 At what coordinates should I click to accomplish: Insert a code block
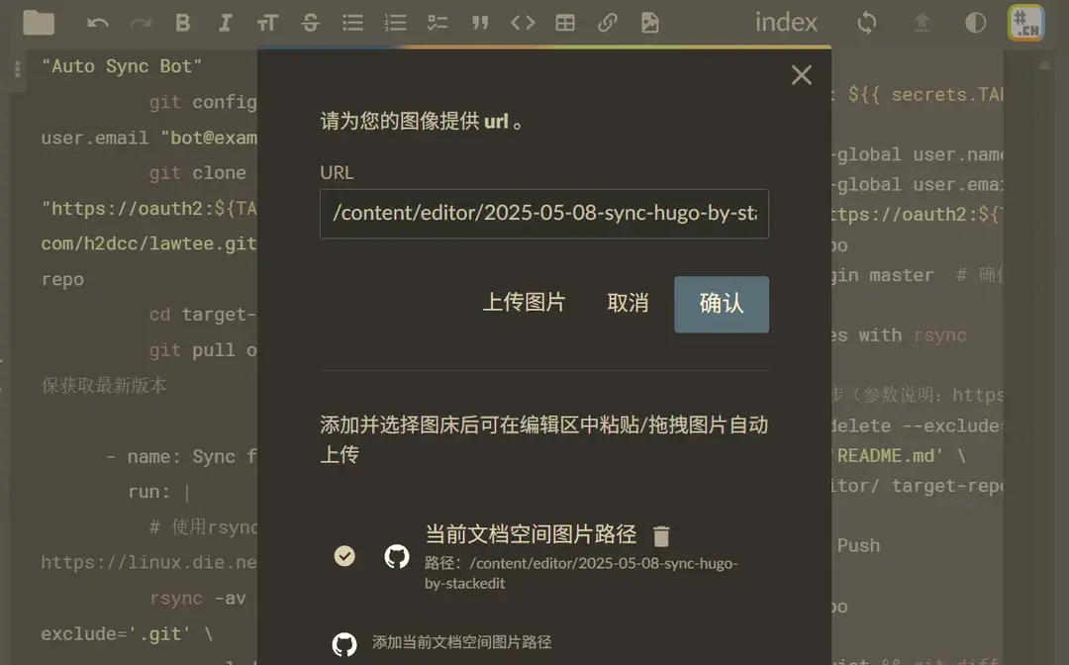(523, 22)
